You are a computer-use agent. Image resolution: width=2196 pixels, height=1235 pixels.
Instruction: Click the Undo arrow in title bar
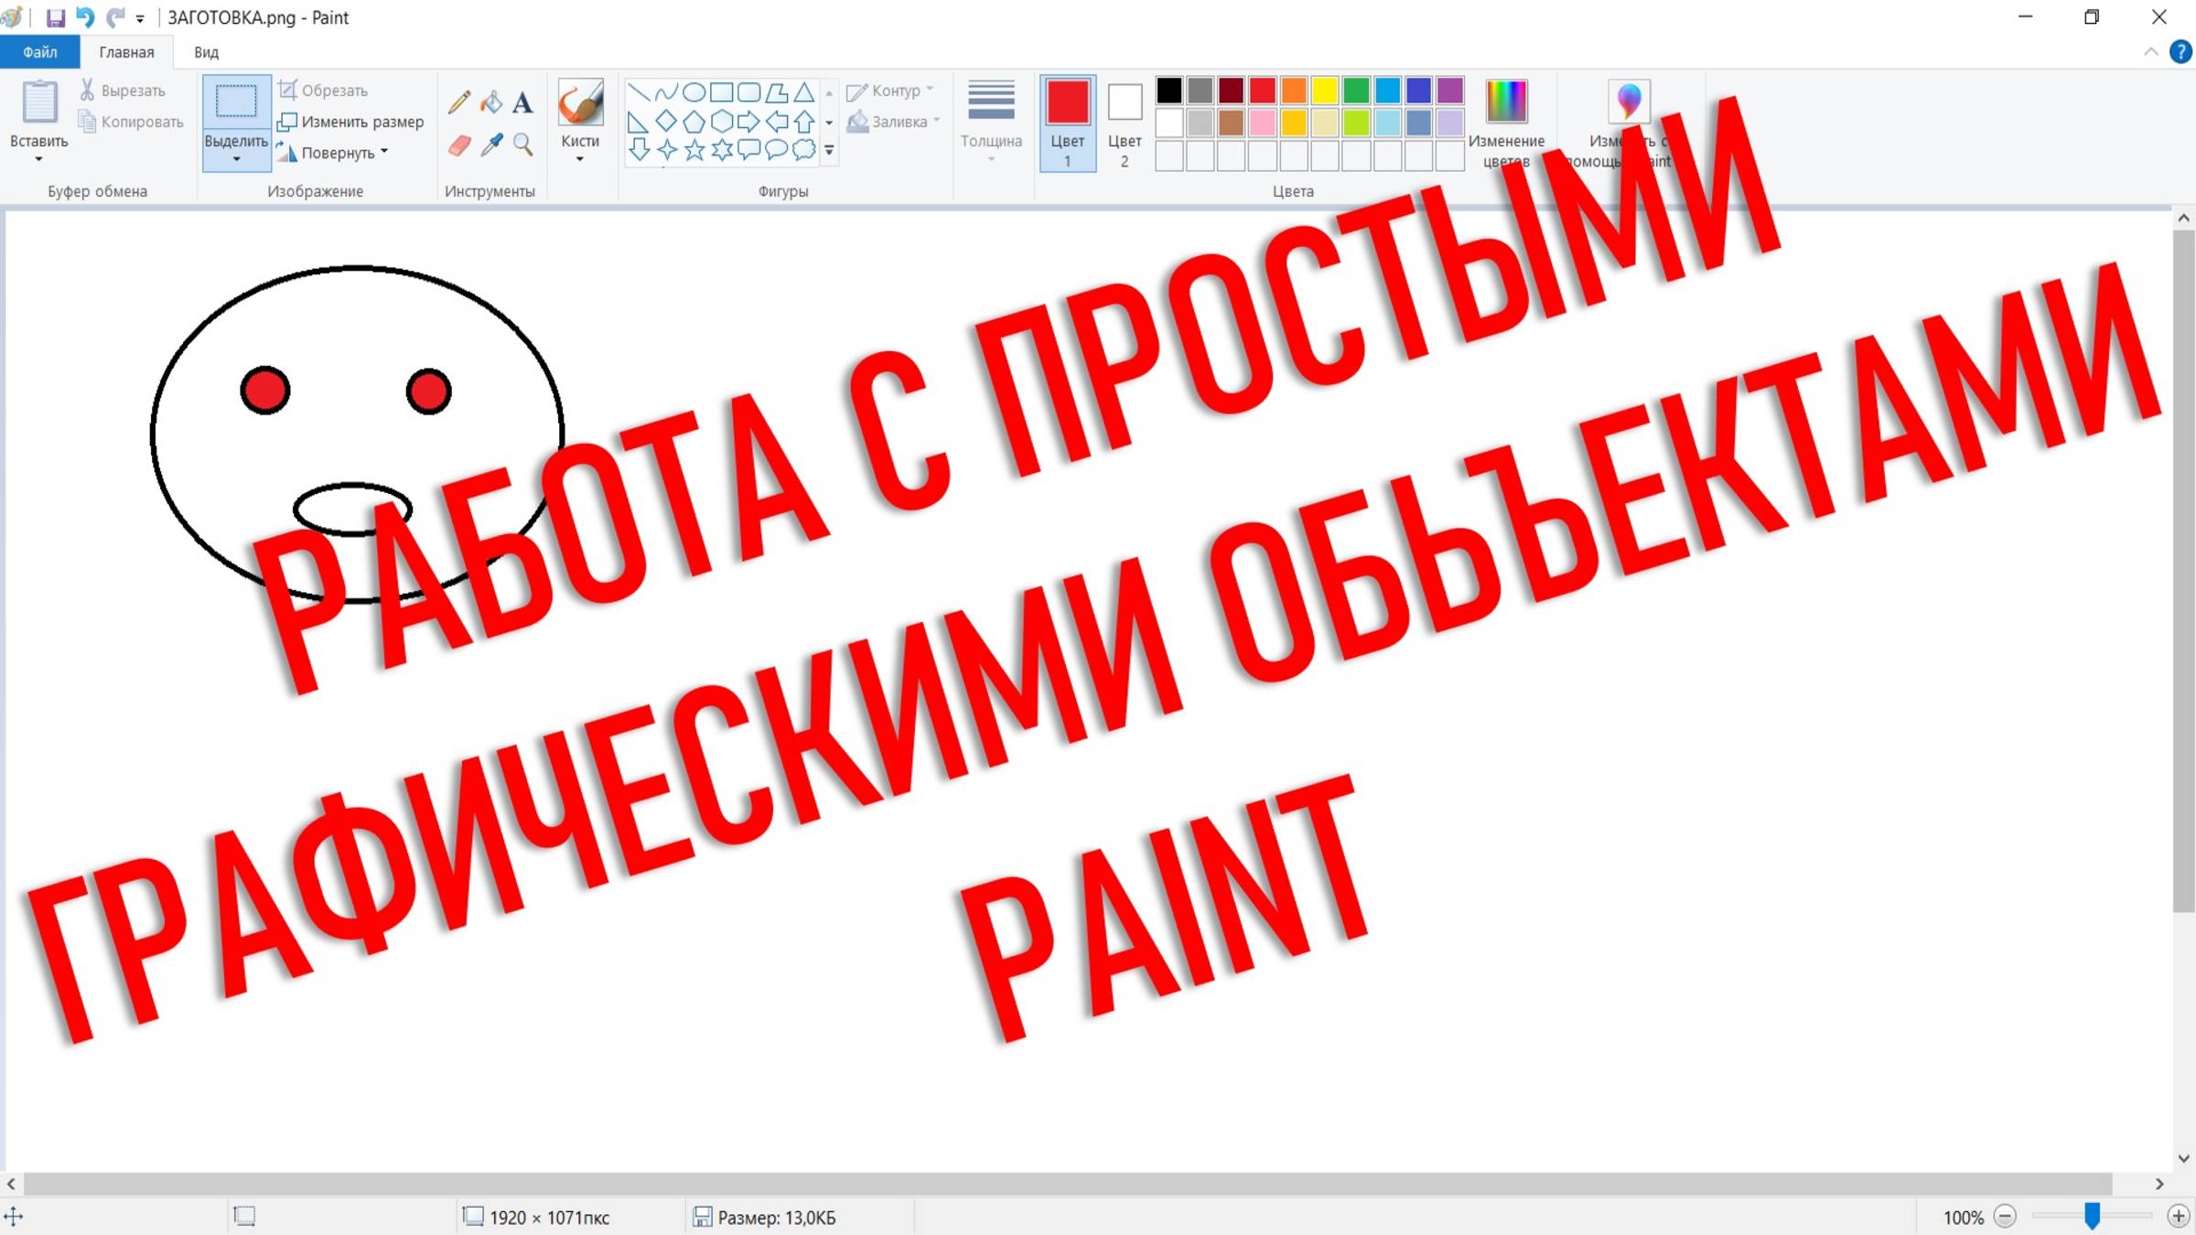(x=85, y=17)
